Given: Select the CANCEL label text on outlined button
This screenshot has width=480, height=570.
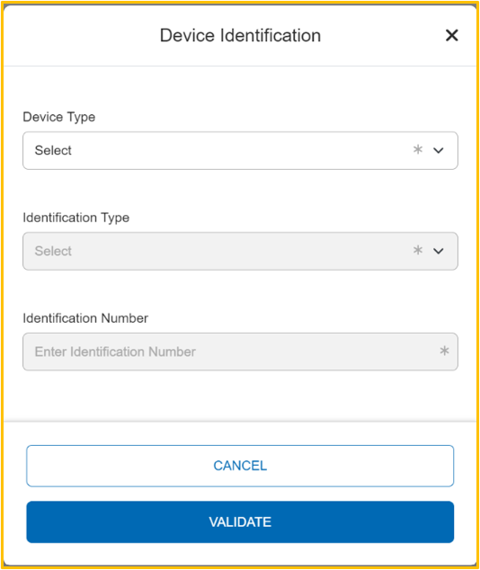Looking at the screenshot, I should tap(240, 466).
